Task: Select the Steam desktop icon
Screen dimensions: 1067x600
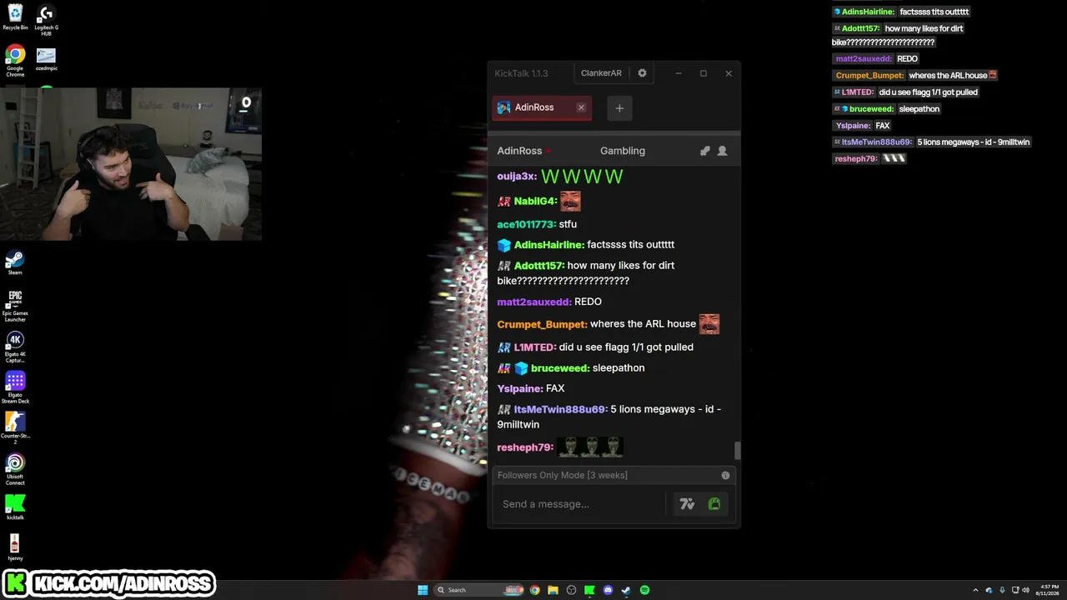Action: point(15,262)
